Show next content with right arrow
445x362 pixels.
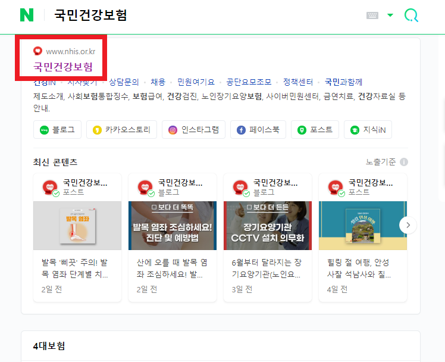click(x=408, y=225)
